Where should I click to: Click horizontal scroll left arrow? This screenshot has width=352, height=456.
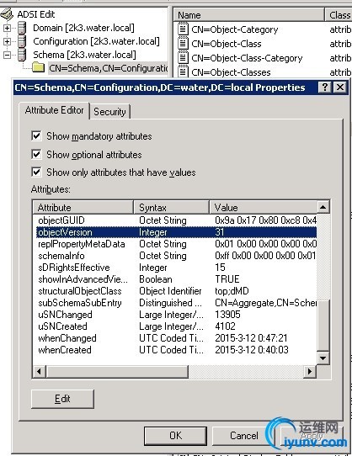click(39, 371)
